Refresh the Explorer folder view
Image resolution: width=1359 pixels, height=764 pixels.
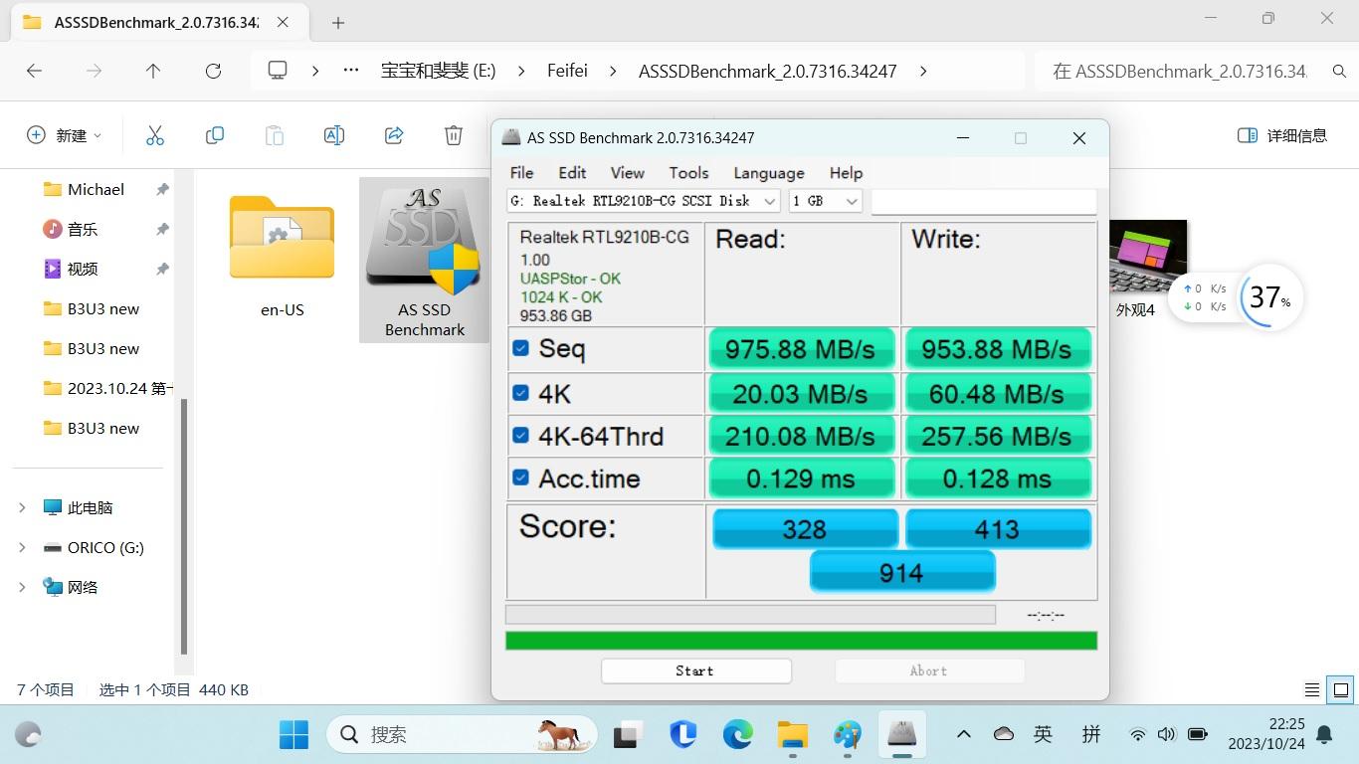tap(213, 71)
